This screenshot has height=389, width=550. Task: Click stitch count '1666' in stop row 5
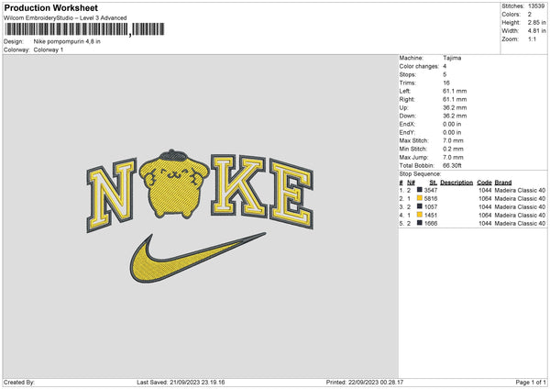click(x=431, y=223)
